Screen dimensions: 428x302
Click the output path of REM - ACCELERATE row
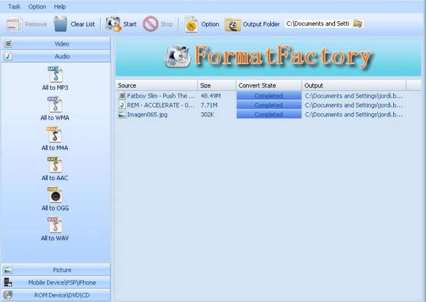coord(353,105)
